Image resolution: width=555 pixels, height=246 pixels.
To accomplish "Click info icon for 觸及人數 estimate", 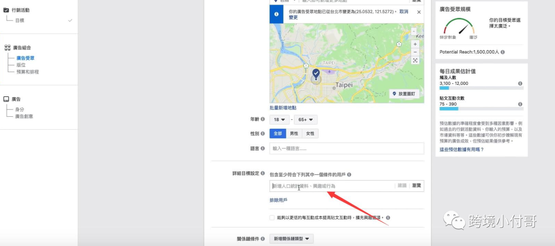I will click(520, 84).
